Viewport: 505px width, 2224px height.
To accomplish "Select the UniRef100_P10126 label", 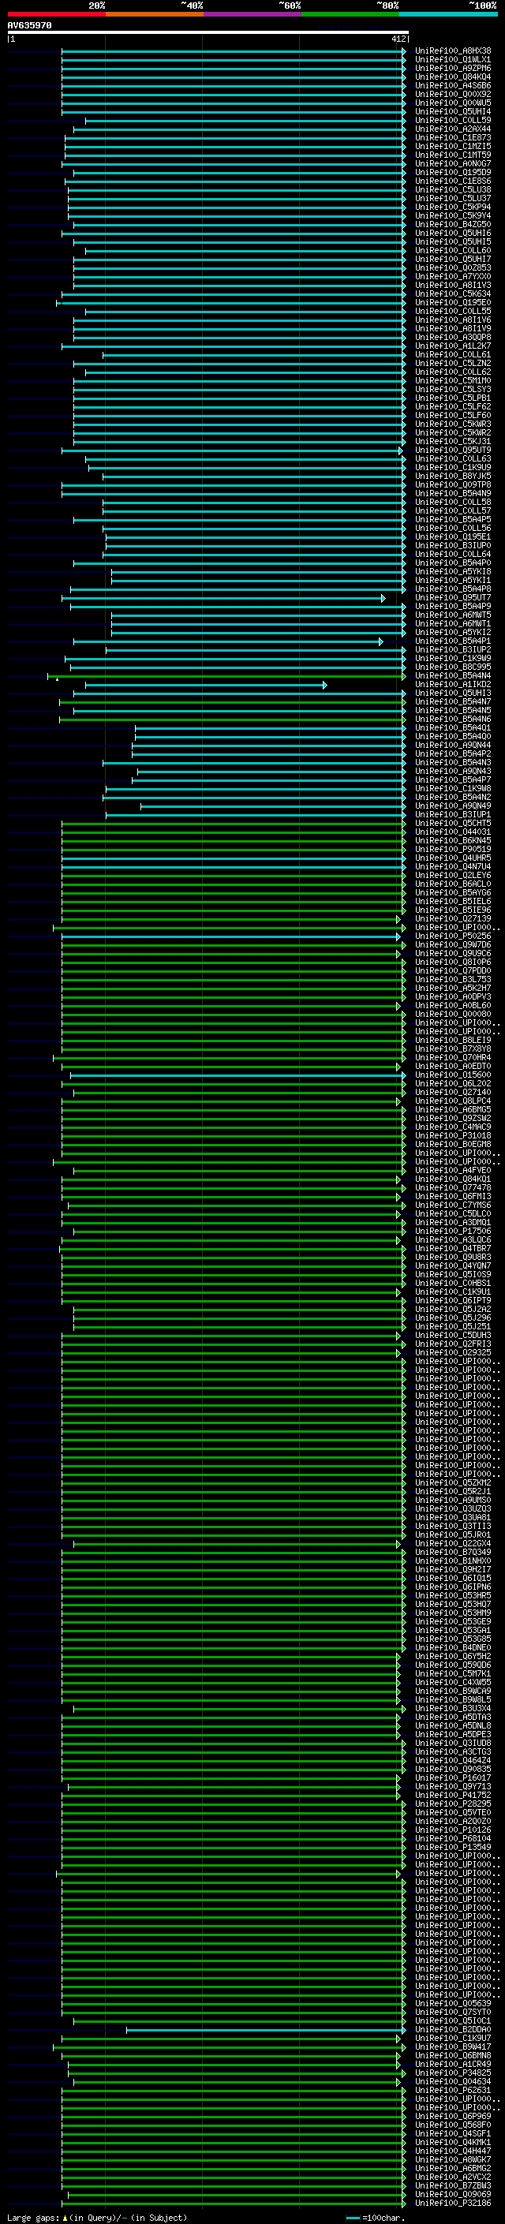I will (452, 1830).
